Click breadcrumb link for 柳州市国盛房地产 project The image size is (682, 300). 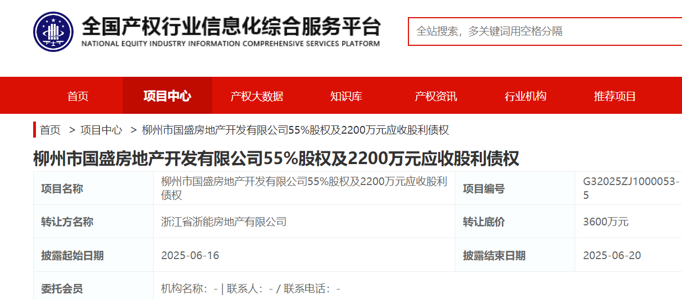tap(295, 130)
